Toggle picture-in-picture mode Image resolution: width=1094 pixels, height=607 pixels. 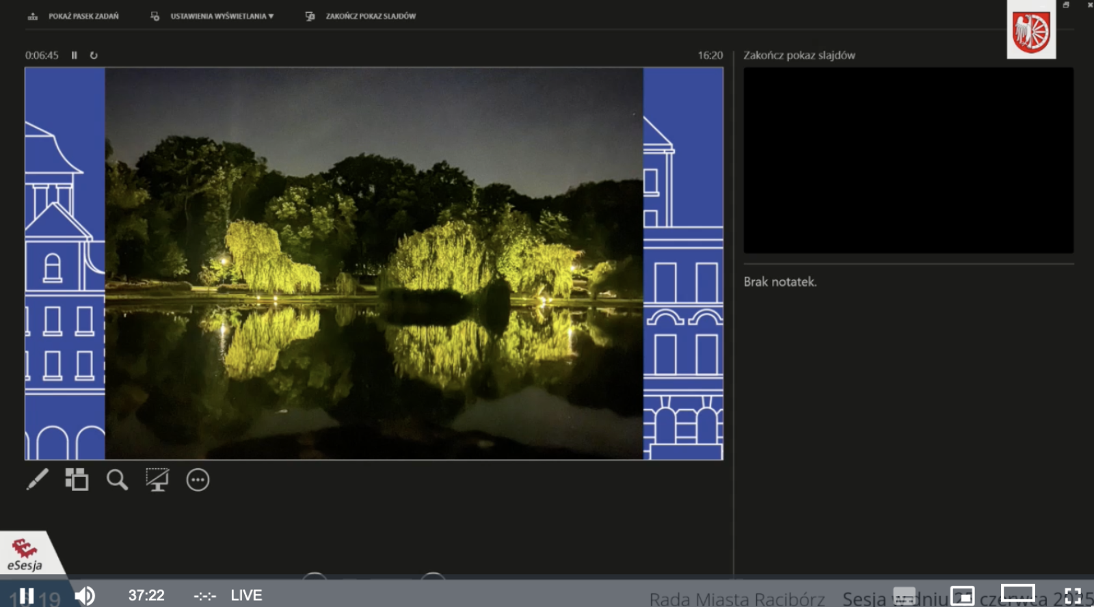[x=962, y=596]
